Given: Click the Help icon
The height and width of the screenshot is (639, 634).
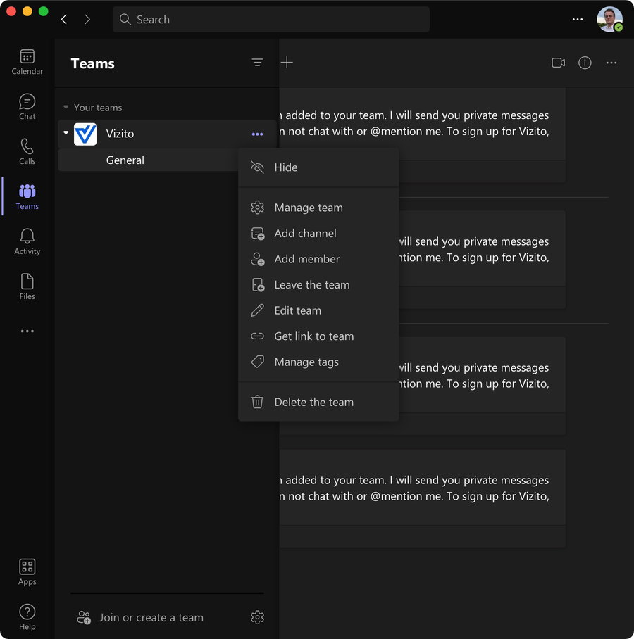Looking at the screenshot, I should tap(27, 616).
